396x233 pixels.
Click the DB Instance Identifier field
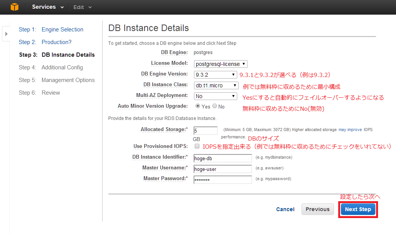223,158
